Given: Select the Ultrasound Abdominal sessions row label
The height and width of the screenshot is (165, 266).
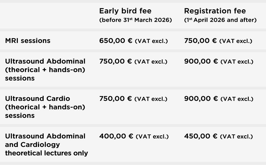Looking at the screenshot, I should 45,70.
